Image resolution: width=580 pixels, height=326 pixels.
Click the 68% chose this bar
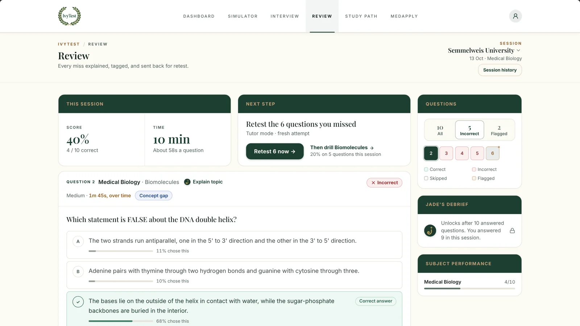[x=121, y=321]
